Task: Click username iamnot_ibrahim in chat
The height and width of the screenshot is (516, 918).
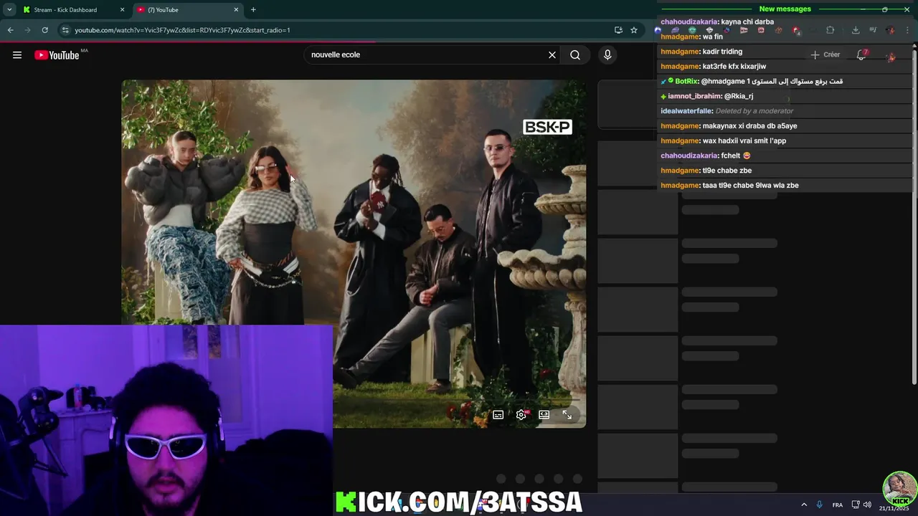Action: pyautogui.click(x=694, y=96)
